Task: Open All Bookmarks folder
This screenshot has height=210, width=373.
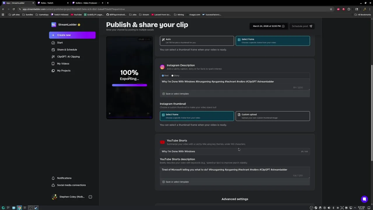Action: pyautogui.click(x=363, y=15)
